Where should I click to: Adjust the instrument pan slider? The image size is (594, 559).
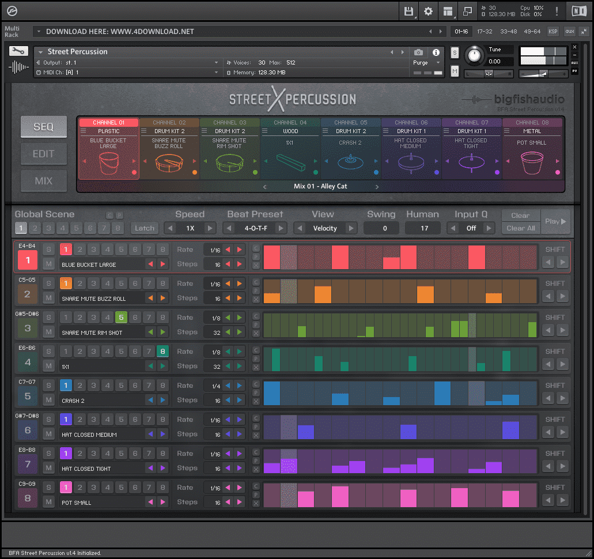pos(489,74)
